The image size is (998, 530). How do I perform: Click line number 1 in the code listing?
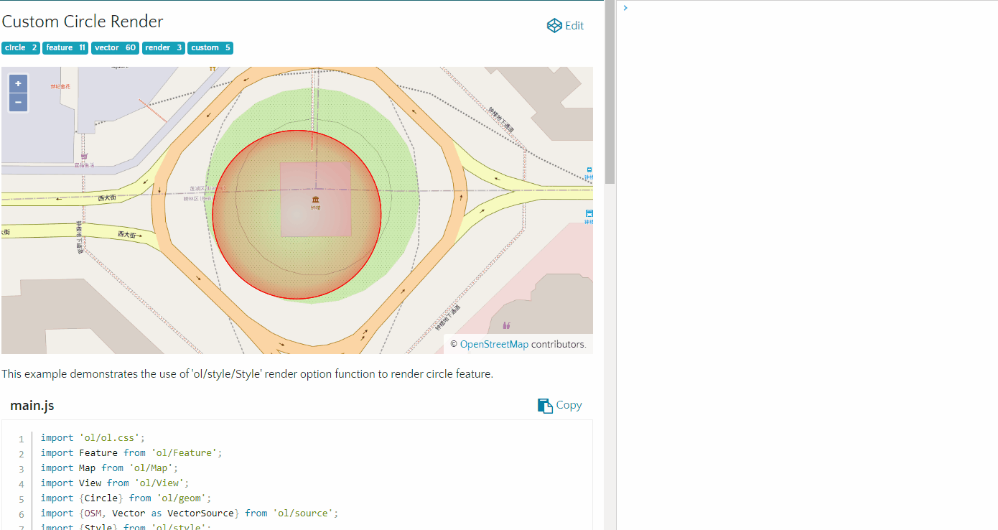(21, 437)
